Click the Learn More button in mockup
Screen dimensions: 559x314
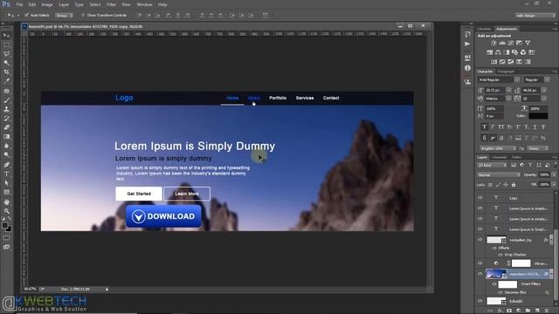click(187, 194)
